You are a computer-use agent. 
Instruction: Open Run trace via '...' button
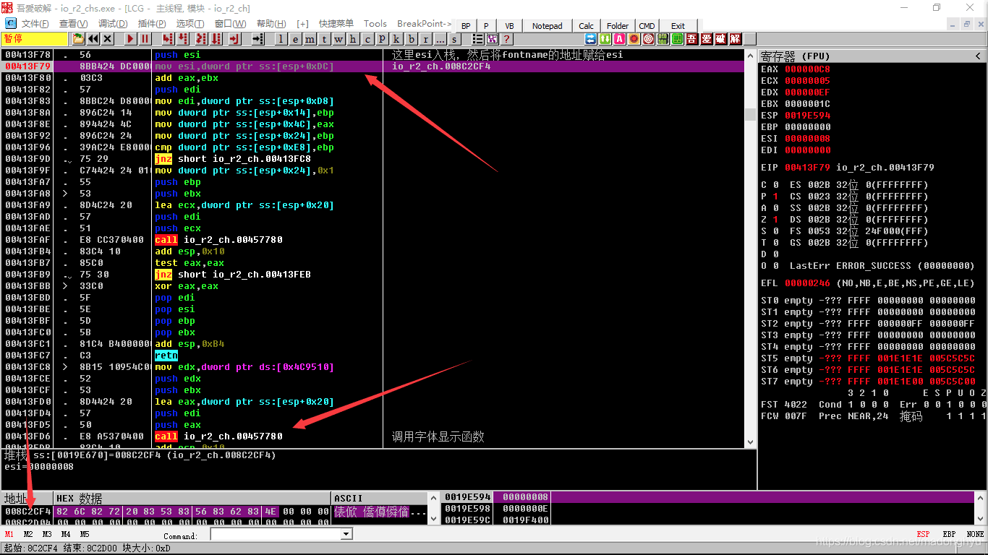pos(440,39)
